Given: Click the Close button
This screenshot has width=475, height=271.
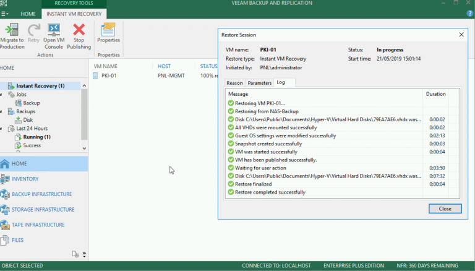Looking at the screenshot, I should click(445, 209).
